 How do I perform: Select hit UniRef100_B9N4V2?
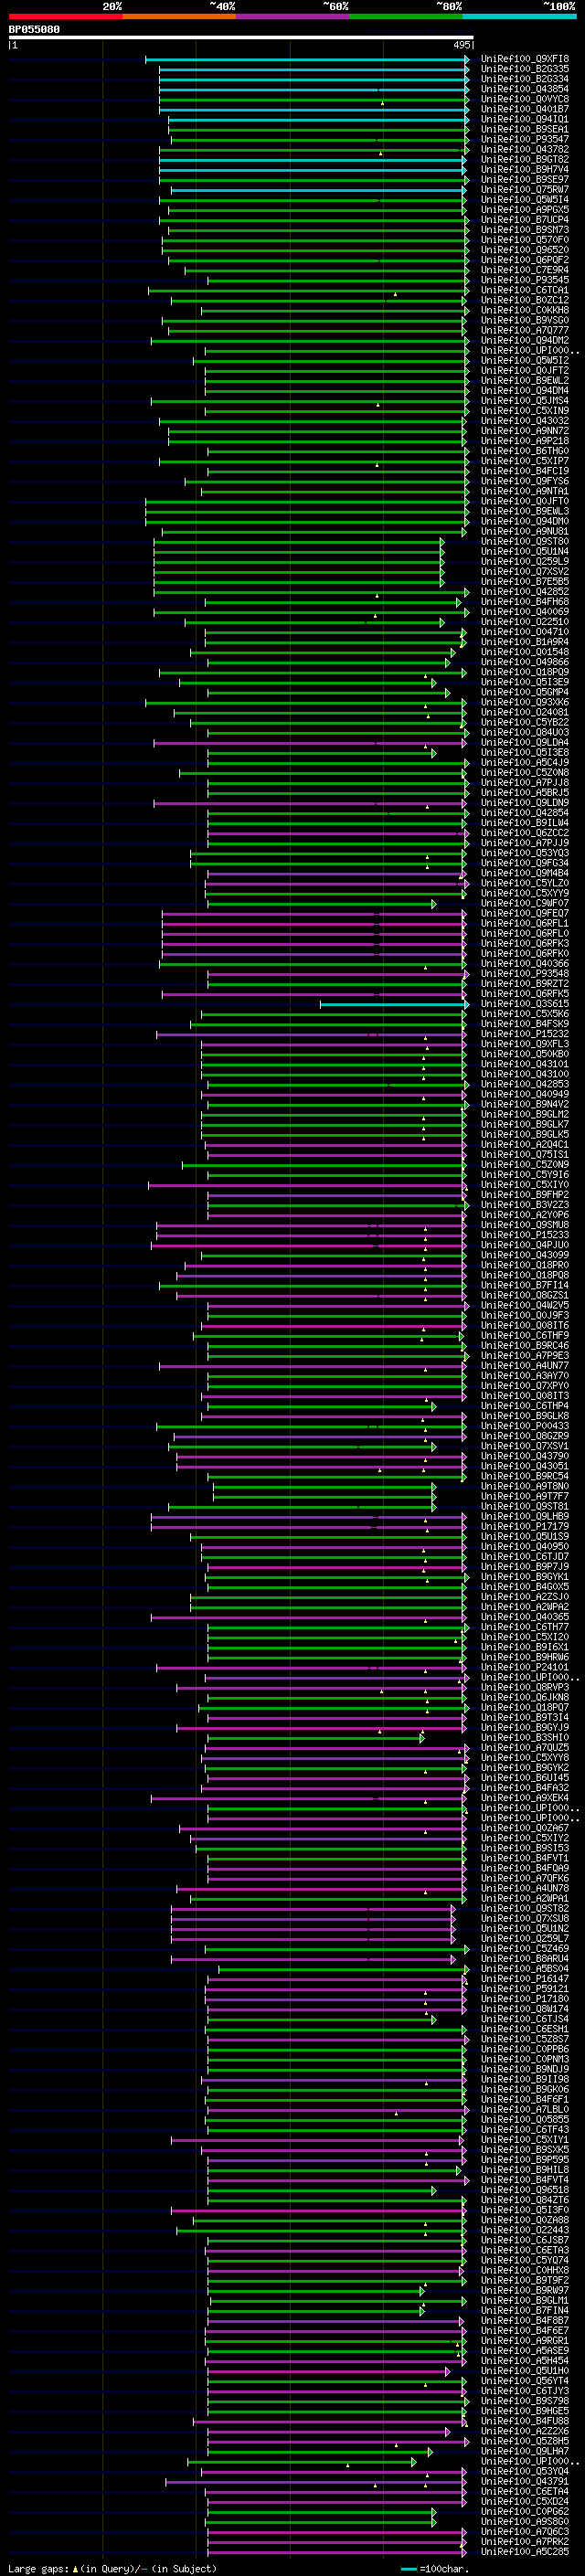[524, 1104]
